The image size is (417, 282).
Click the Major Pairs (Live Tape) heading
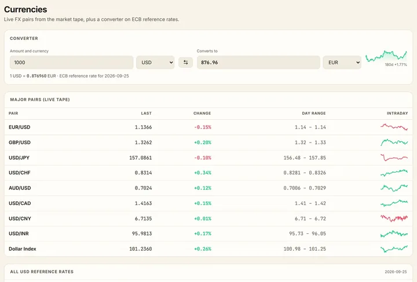[x=40, y=100]
